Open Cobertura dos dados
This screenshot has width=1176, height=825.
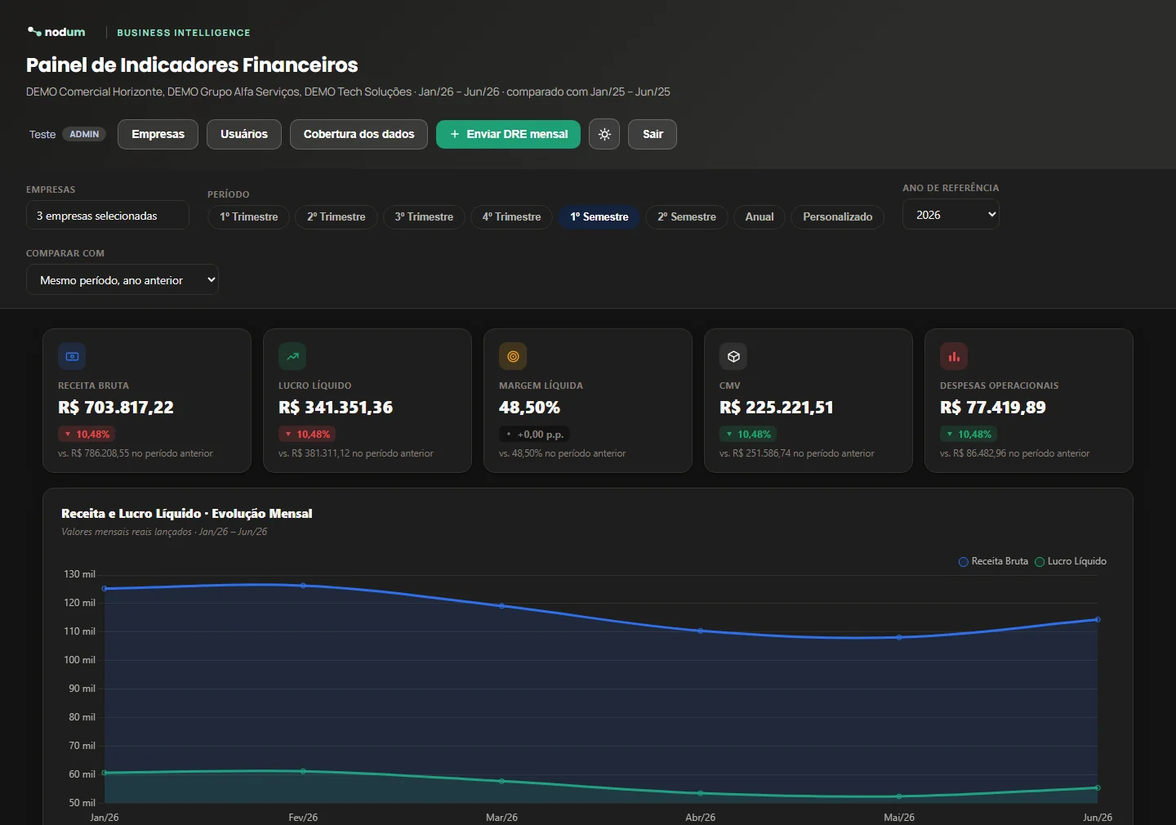coord(359,134)
